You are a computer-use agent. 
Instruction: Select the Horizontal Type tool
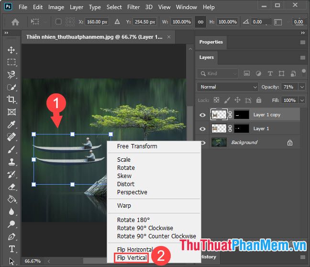point(12,249)
